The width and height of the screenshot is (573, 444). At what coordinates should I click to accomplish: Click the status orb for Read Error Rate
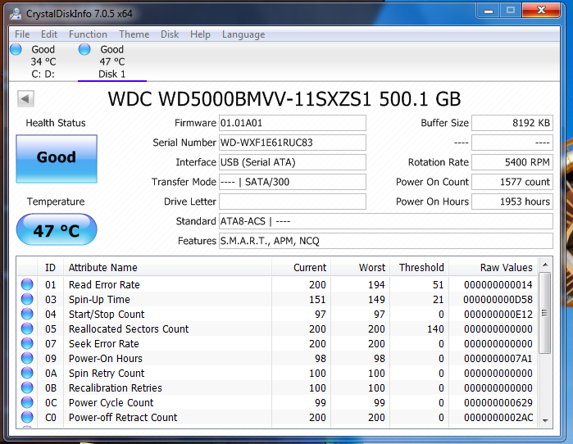(x=27, y=284)
